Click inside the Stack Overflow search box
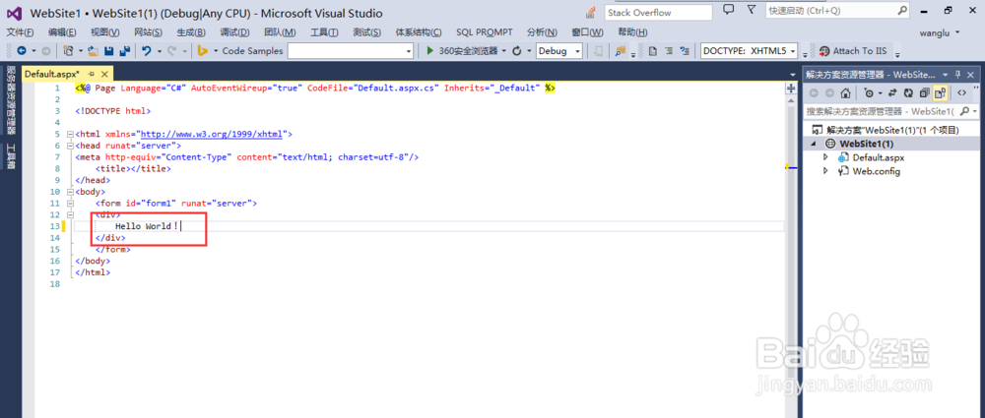The image size is (985, 418). 658,13
